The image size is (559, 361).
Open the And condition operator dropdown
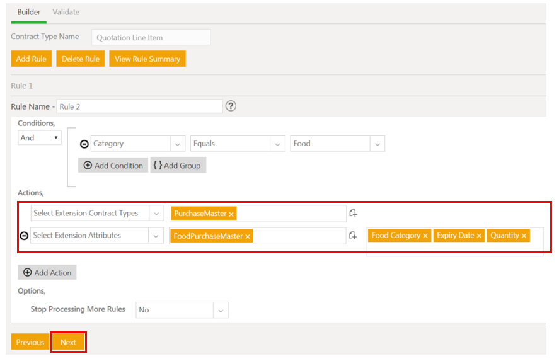40,137
